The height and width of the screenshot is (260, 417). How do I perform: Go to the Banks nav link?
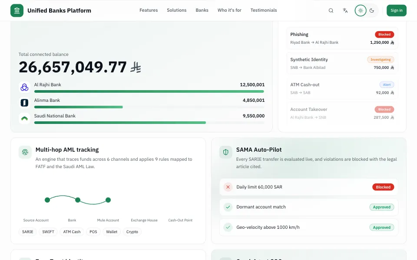tap(202, 10)
